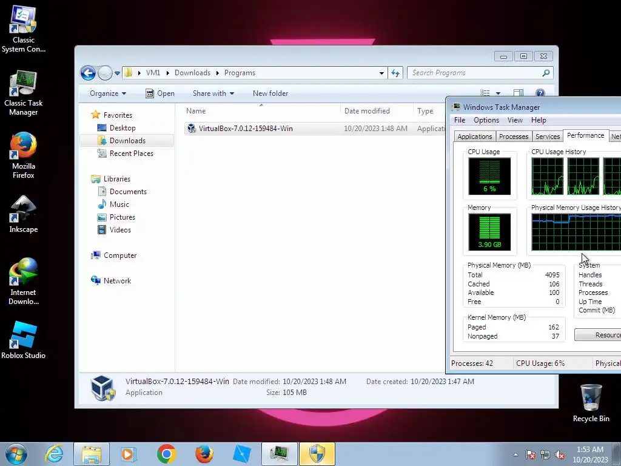
Task: Switch to the Applications tab
Action: tap(474, 137)
